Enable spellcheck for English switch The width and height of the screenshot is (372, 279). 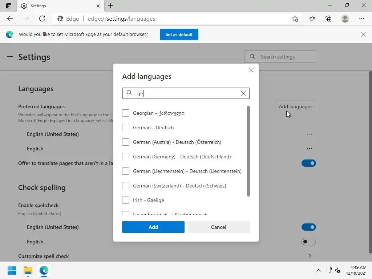(x=308, y=242)
